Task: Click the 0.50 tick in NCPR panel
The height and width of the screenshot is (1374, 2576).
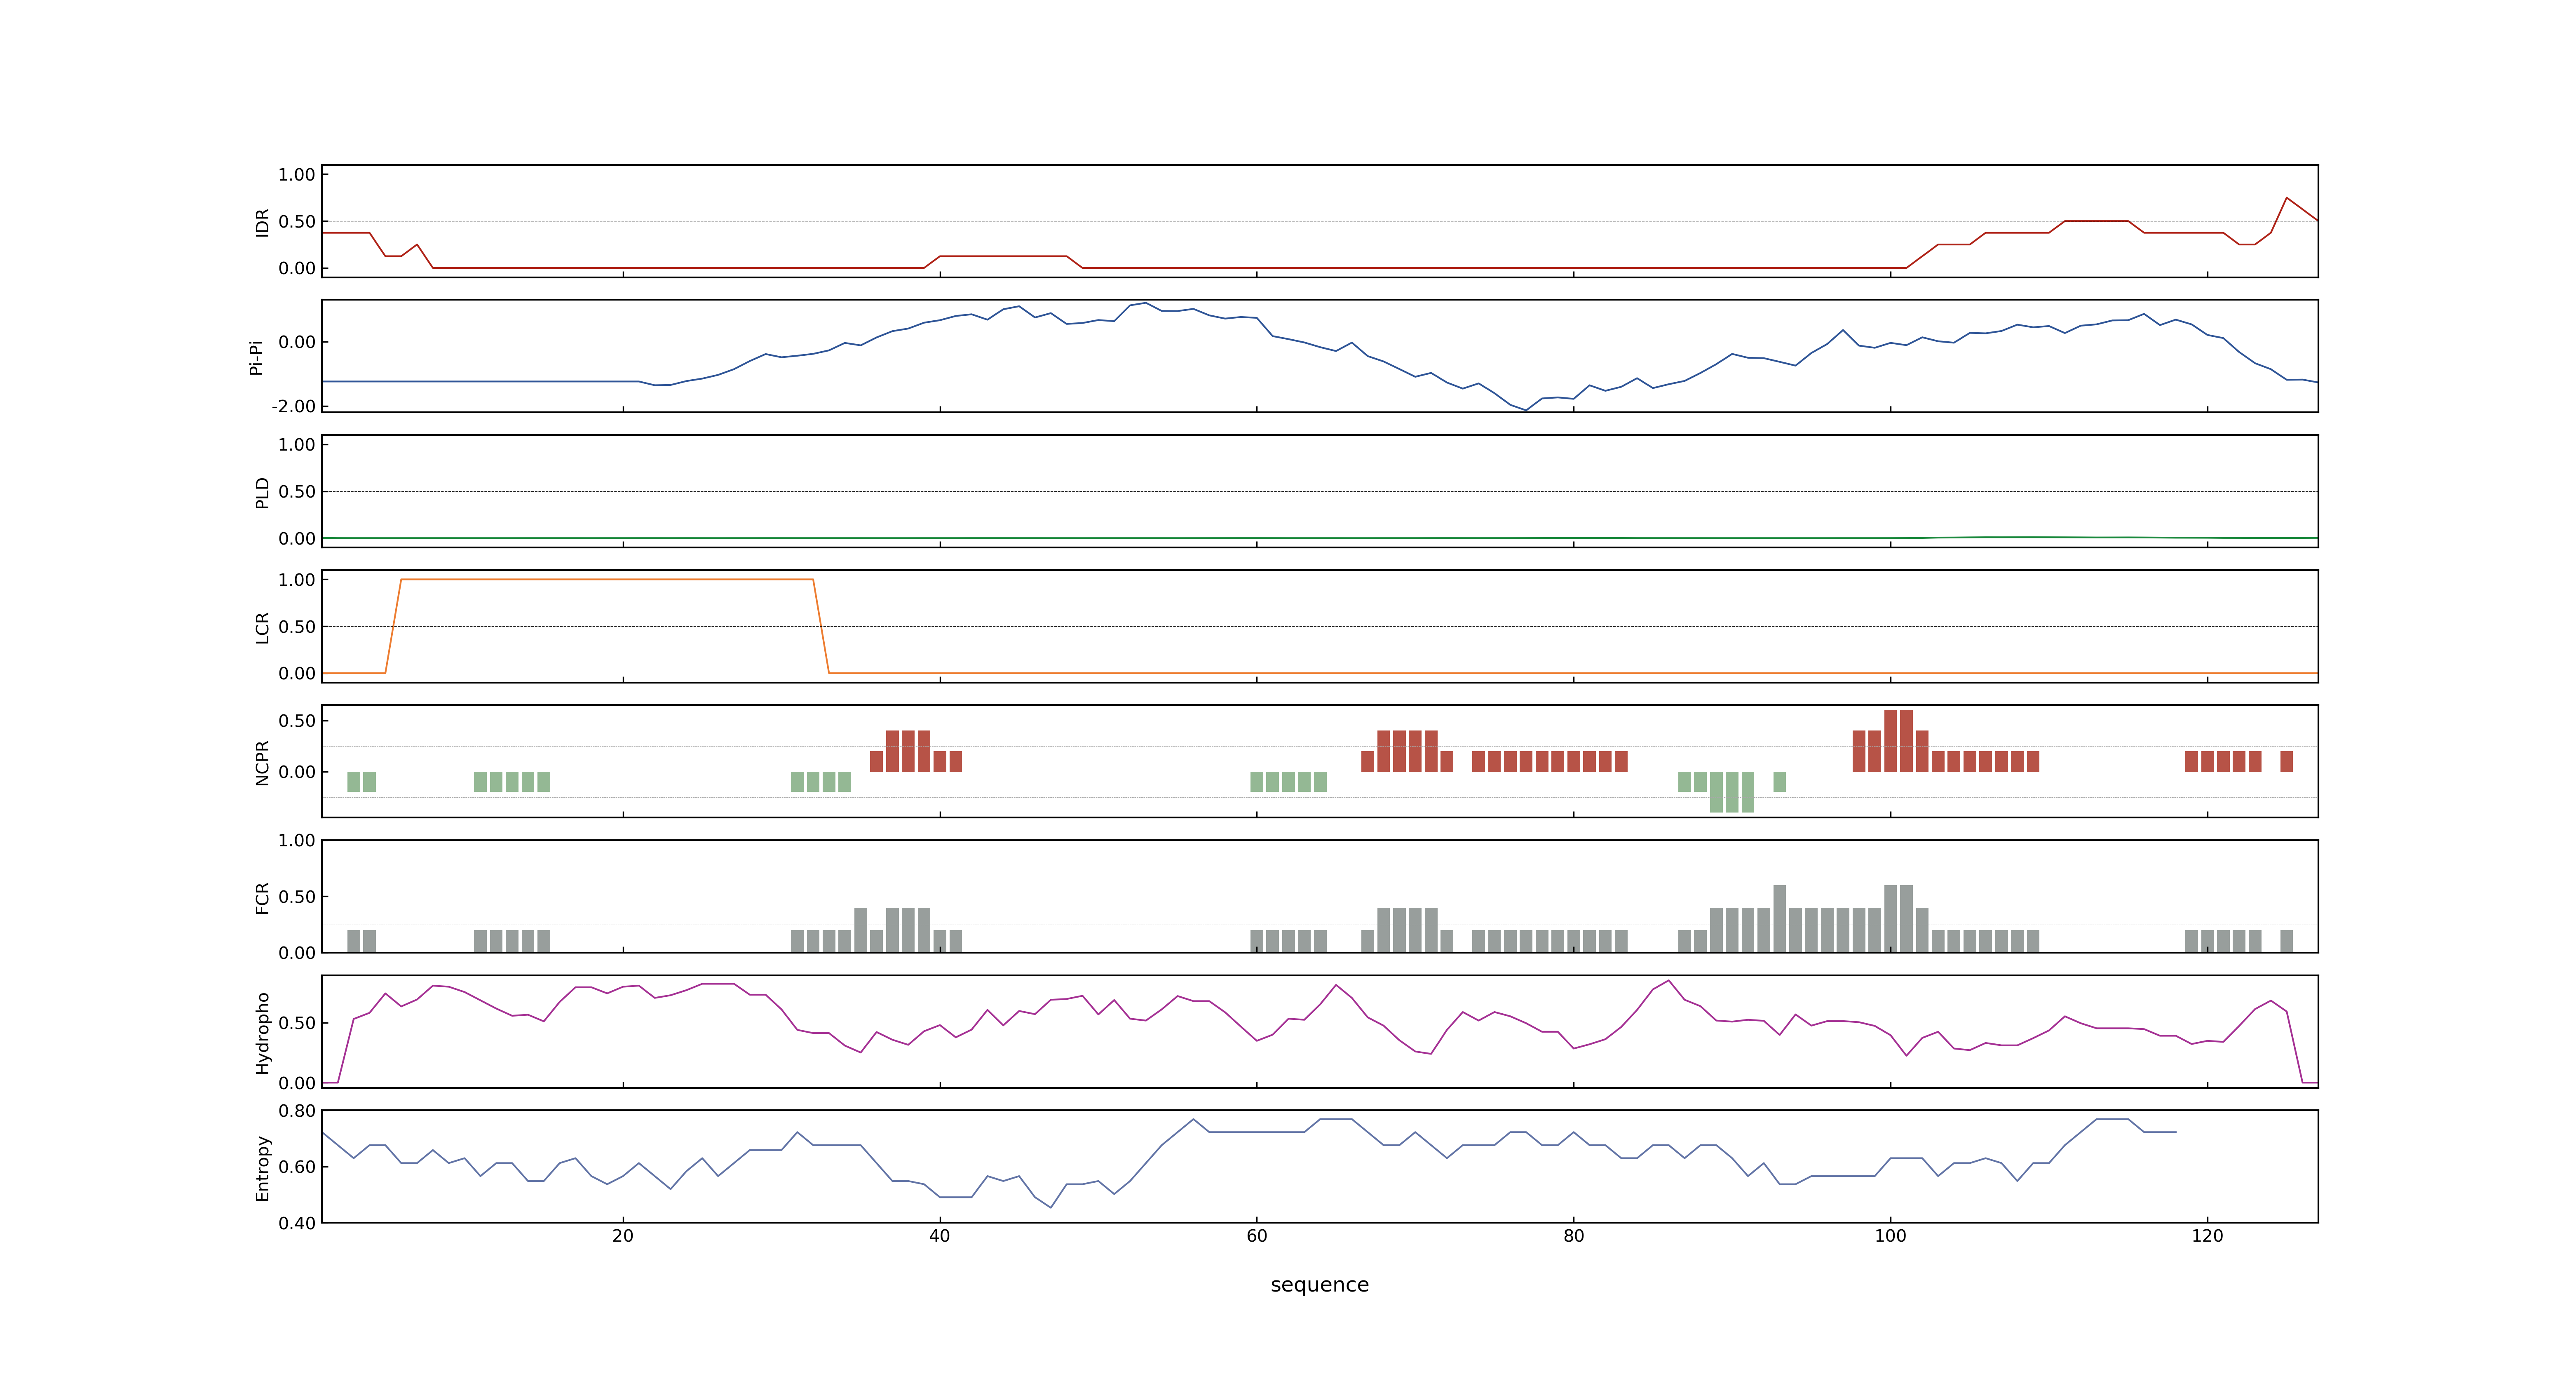Action: [297, 720]
